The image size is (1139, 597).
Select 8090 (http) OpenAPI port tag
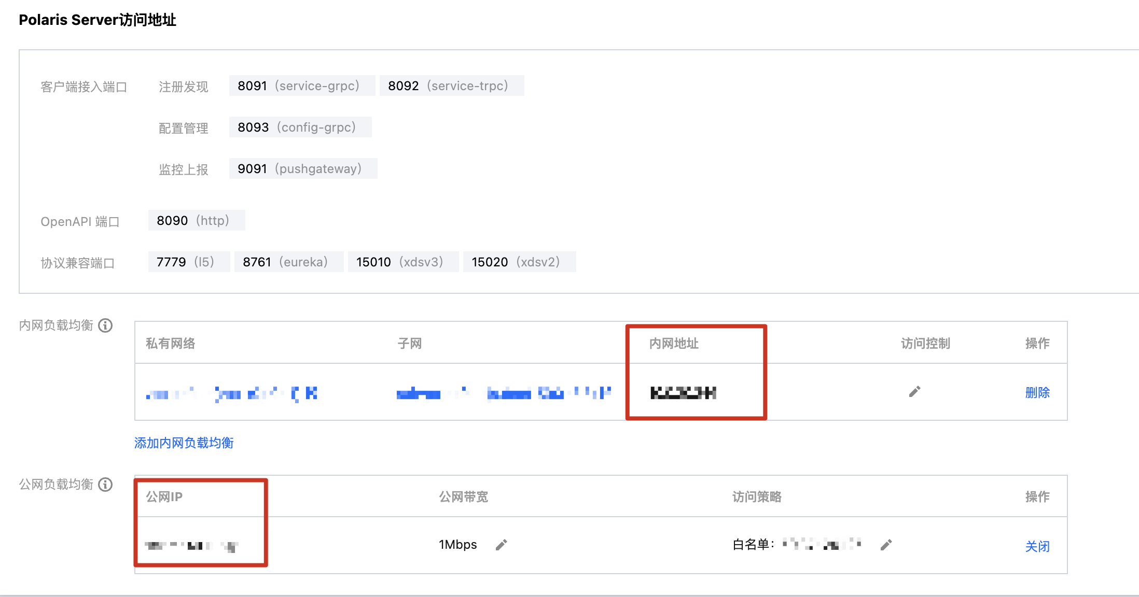click(x=197, y=220)
